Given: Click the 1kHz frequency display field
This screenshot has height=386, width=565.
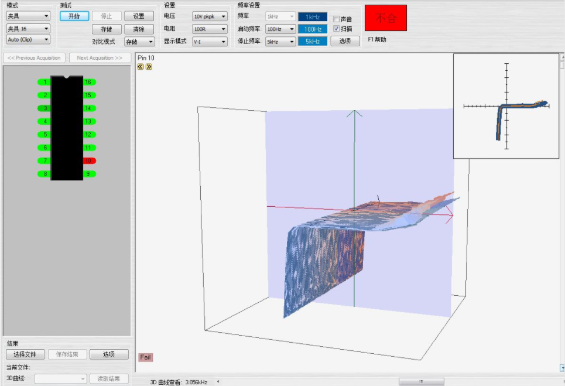Looking at the screenshot, I should point(313,17).
